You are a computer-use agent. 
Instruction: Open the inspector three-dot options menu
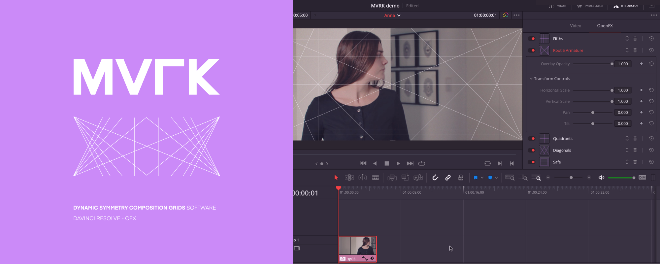[x=654, y=15]
